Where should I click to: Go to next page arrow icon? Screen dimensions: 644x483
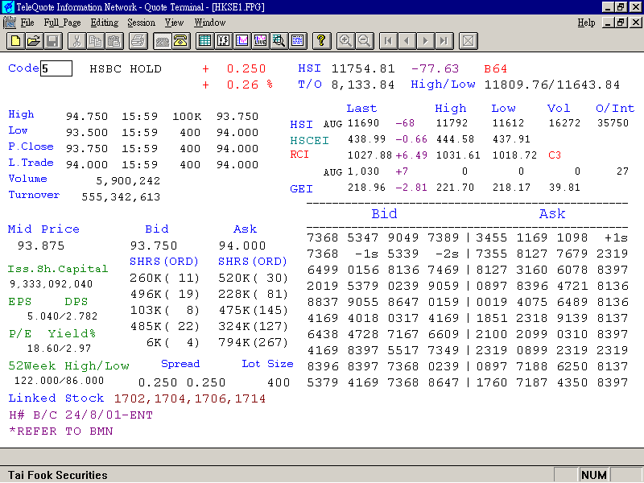[x=425, y=41]
